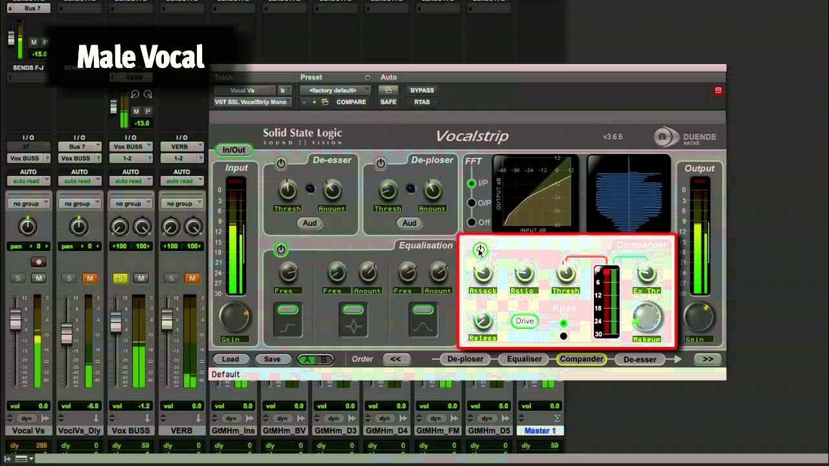This screenshot has width=829, height=466.
Task: Click the VoclVs_Dly volume fader
Action: click(67, 334)
